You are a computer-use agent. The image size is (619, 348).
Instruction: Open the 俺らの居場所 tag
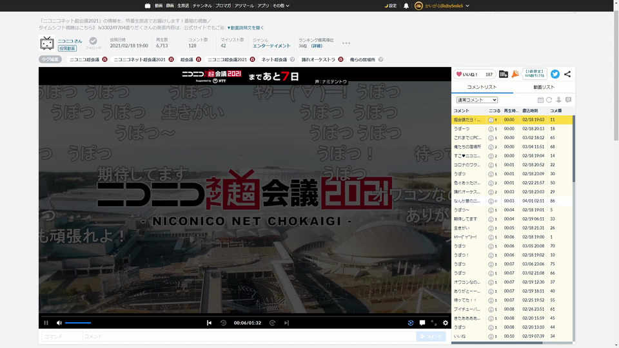pos(362,59)
